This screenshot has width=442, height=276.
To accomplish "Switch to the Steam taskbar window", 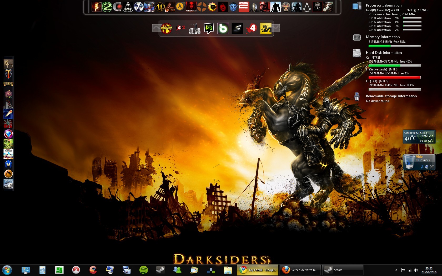I will [x=343, y=270].
